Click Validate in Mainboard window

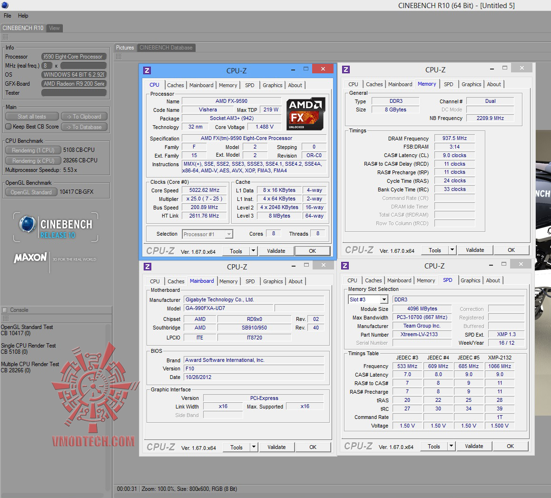(276, 447)
